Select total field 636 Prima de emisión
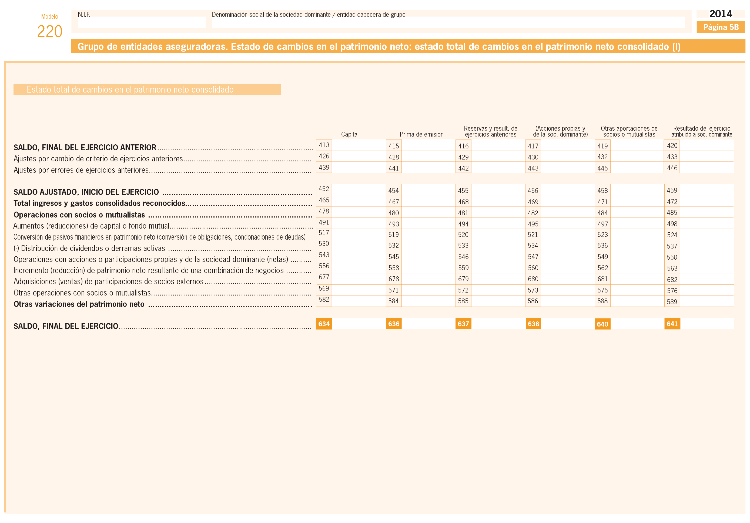Image resolution: width=750 pixels, height=523 pixels. (x=428, y=324)
